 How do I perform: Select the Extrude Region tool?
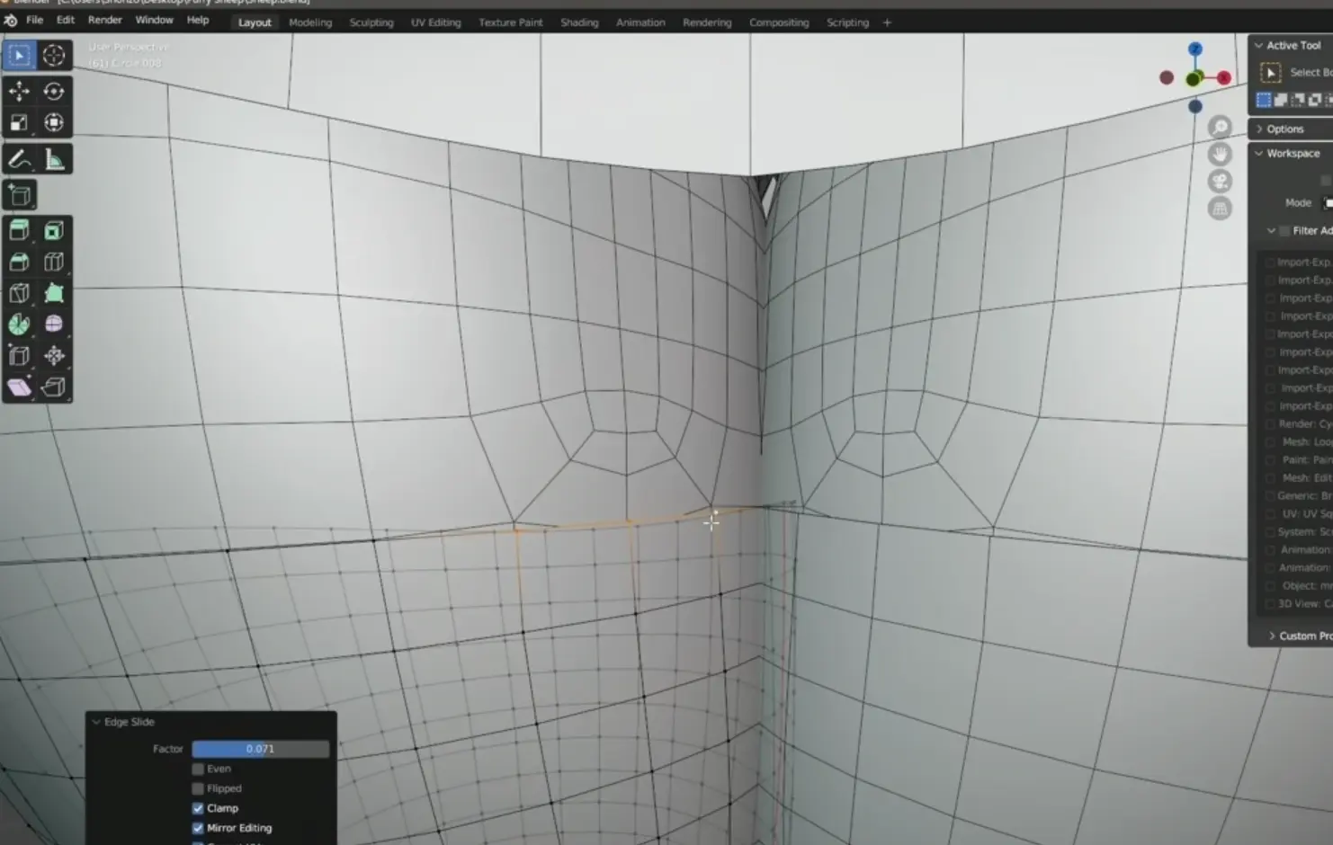click(19, 230)
